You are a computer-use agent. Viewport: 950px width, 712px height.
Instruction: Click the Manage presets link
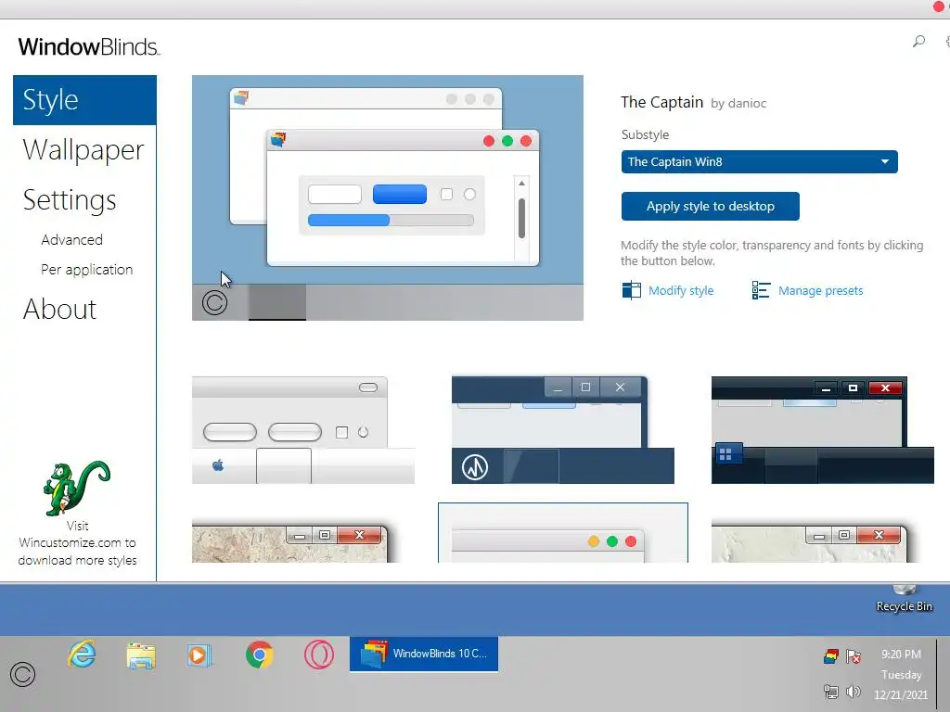(x=820, y=290)
